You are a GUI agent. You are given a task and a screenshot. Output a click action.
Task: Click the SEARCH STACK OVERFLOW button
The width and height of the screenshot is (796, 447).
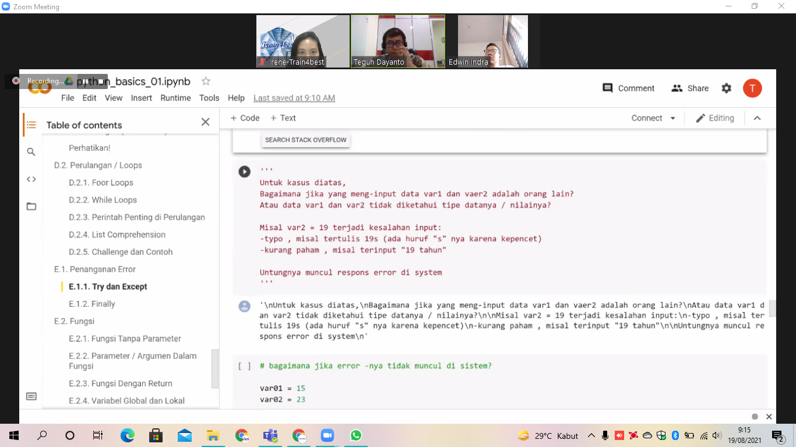(305, 140)
